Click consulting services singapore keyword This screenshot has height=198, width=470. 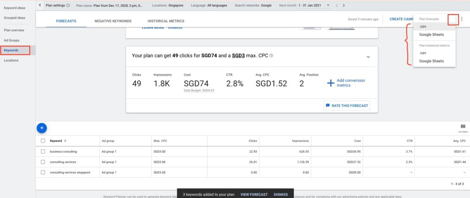pos(70,173)
